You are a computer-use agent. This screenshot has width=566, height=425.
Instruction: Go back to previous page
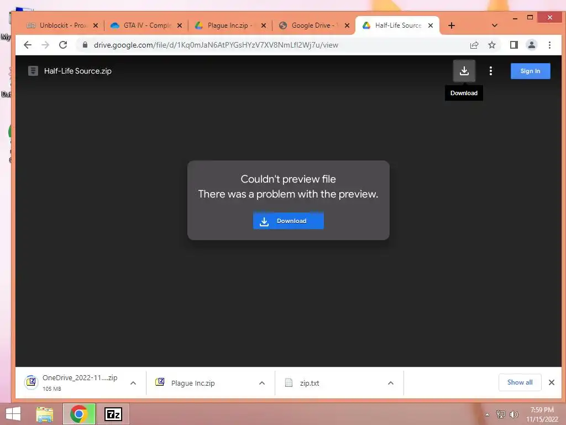coord(28,45)
